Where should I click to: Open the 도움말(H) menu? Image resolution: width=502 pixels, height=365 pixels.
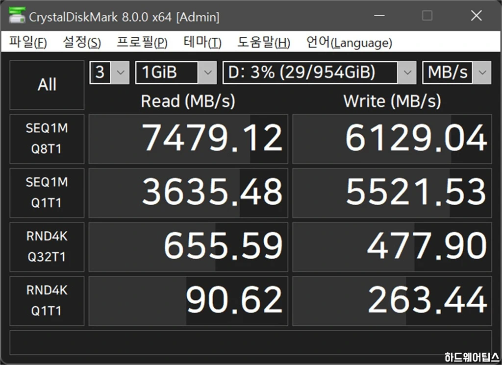[263, 42]
